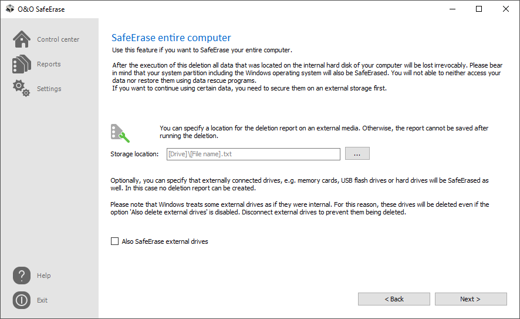Image resolution: width=520 pixels, height=319 pixels.
Task: Click the Help question mark icon
Action: 22,275
